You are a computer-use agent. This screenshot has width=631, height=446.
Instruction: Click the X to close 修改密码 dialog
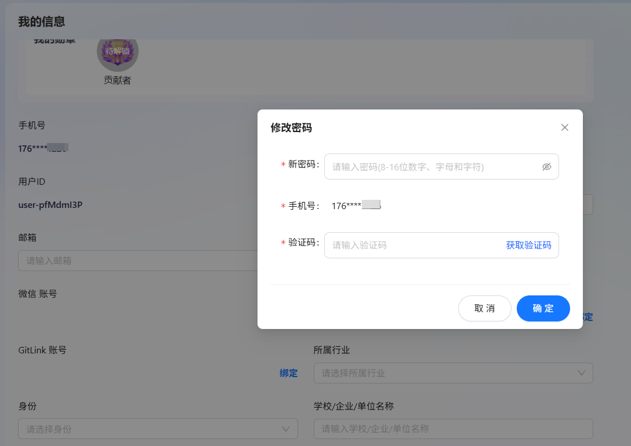pyautogui.click(x=564, y=127)
